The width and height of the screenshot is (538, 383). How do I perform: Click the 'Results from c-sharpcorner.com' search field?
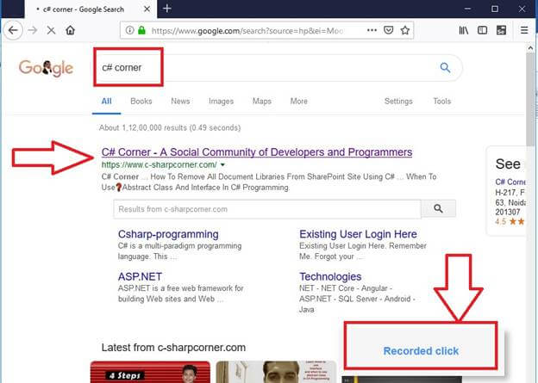[267, 209]
